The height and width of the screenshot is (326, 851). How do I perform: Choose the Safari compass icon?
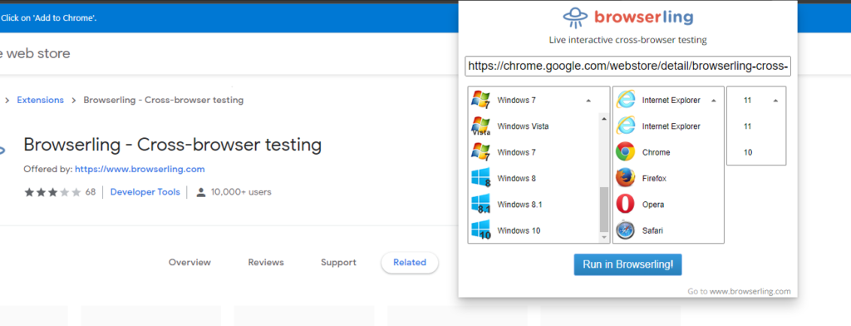coord(625,230)
